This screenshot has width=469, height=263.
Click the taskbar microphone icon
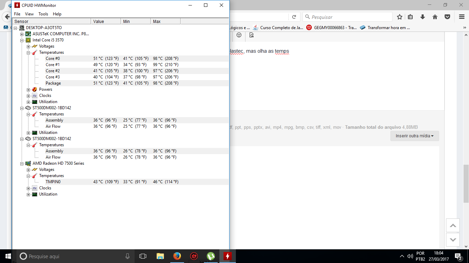[x=127, y=256]
